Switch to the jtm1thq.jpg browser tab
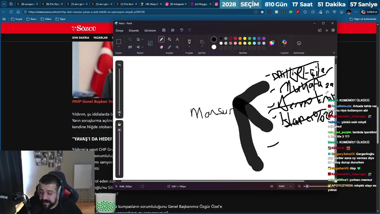 (200, 4)
